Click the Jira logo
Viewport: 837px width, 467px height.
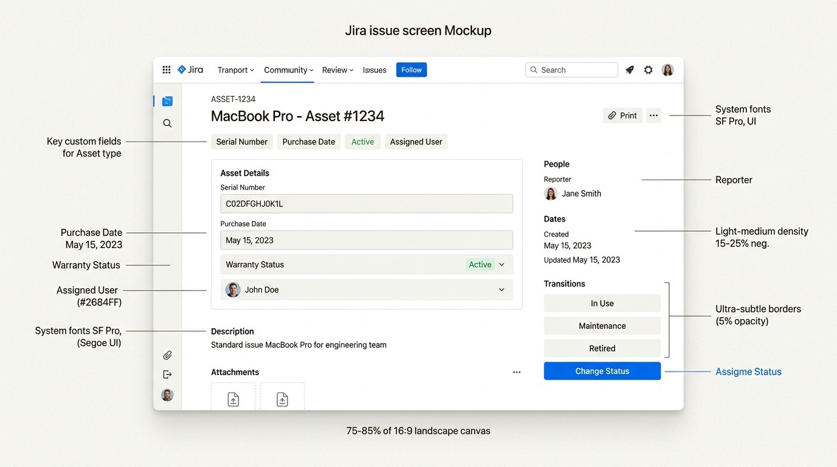pyautogui.click(x=190, y=69)
